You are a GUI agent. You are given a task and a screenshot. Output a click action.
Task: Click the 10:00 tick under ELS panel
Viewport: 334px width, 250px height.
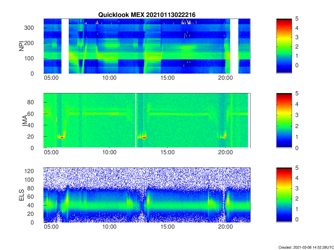point(109,227)
